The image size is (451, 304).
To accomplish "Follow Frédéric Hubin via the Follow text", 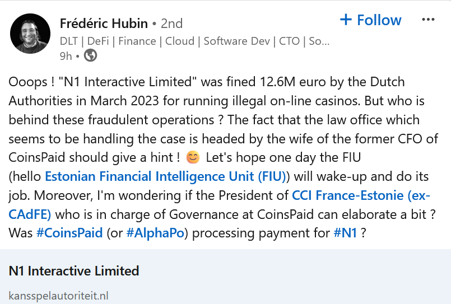I will (379, 20).
